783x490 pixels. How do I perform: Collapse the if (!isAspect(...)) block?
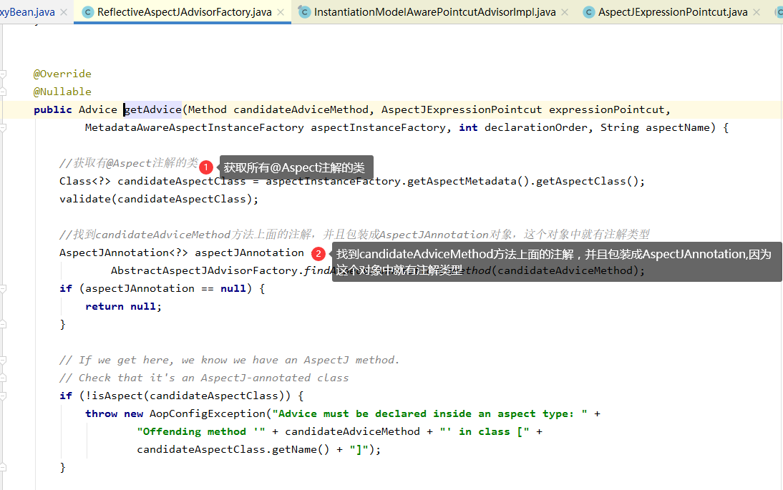click(3, 396)
